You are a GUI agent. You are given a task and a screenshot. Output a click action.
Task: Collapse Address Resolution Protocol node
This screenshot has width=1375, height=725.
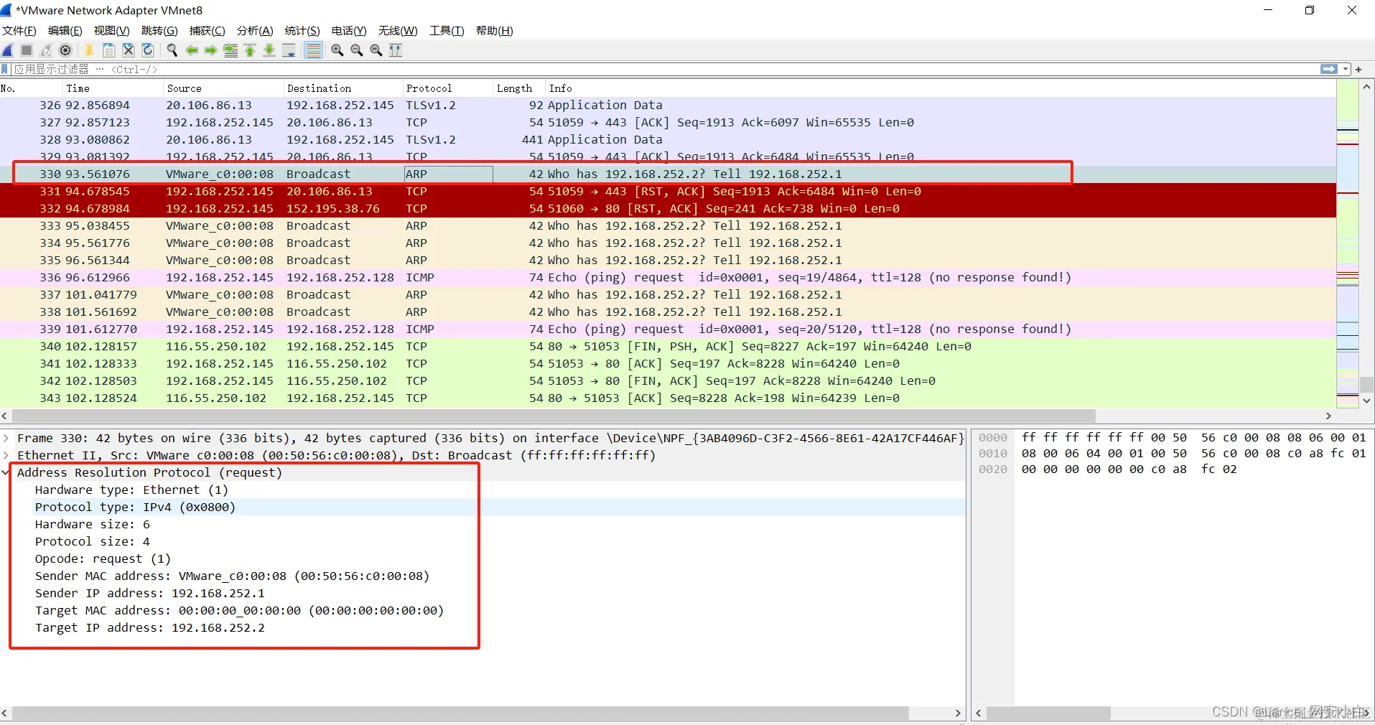tap(6, 472)
